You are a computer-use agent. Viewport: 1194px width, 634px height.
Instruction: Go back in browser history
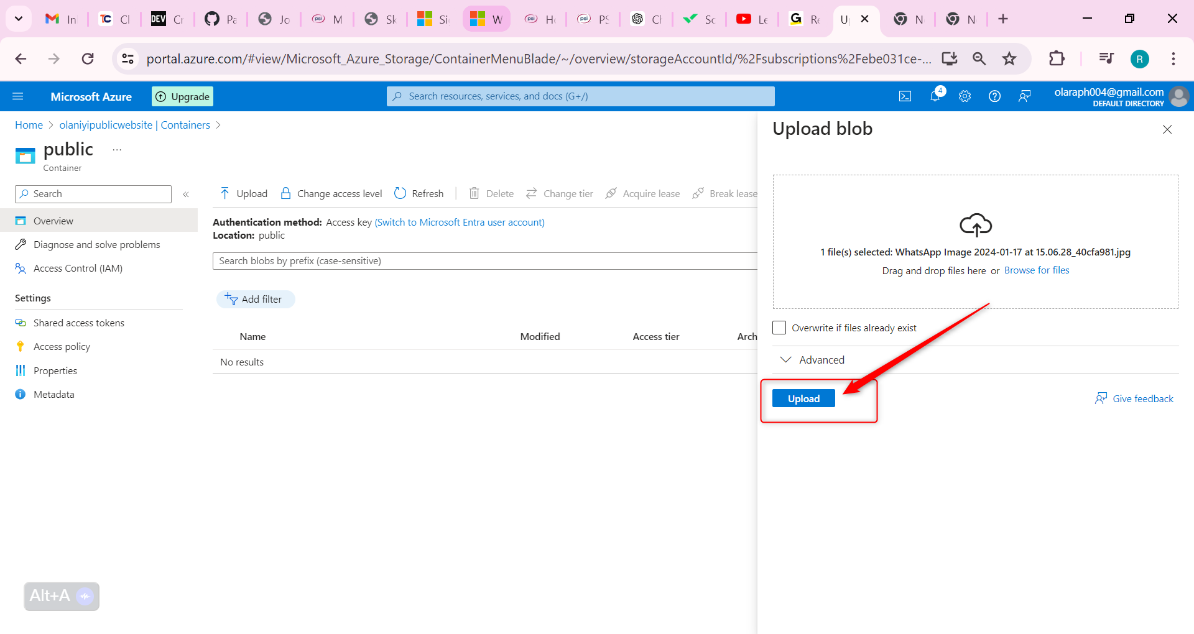[21, 58]
